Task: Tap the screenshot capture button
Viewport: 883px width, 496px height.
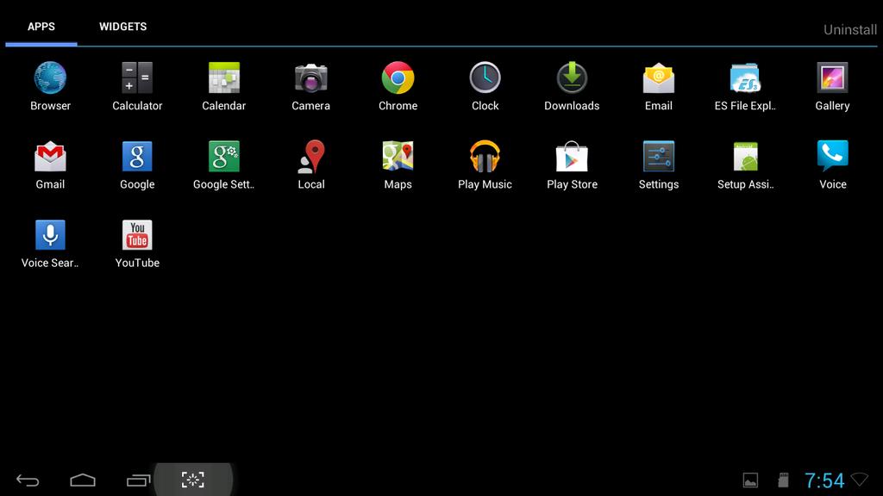Action: (192, 480)
